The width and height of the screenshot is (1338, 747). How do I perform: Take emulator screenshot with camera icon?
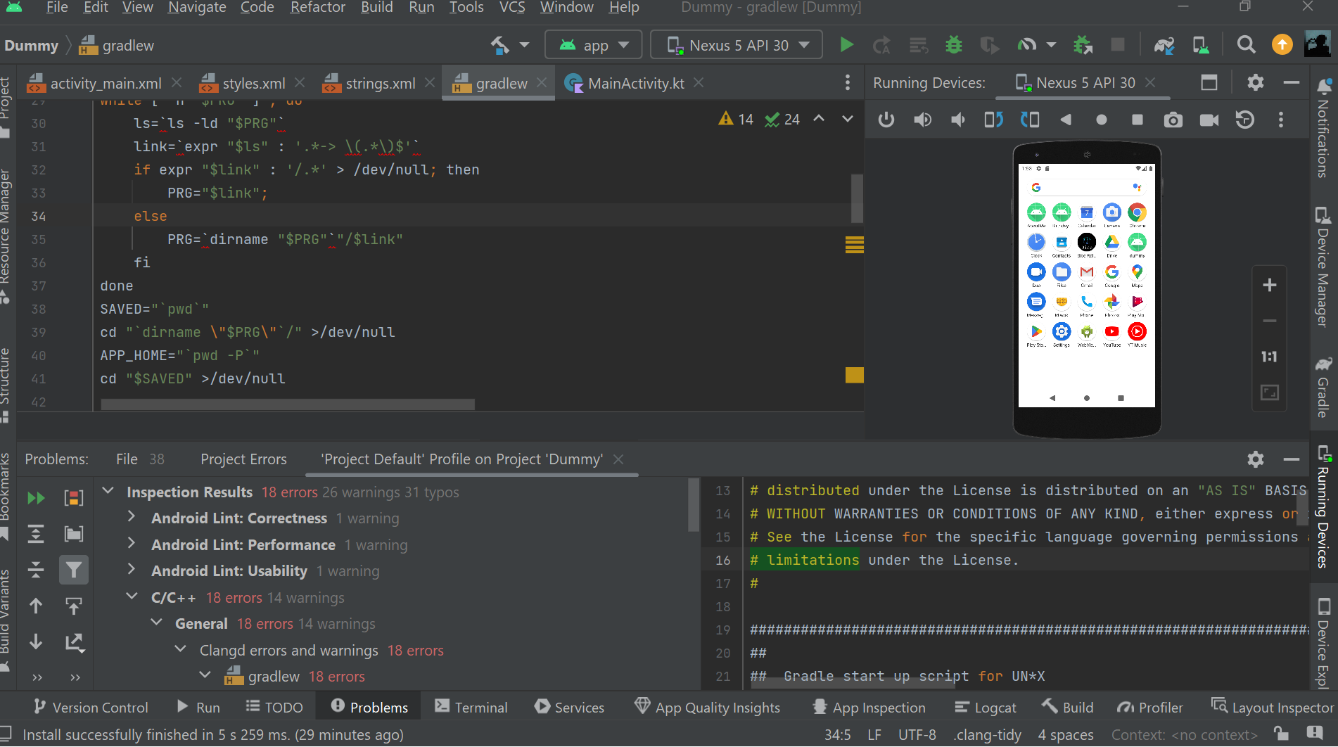(1173, 120)
